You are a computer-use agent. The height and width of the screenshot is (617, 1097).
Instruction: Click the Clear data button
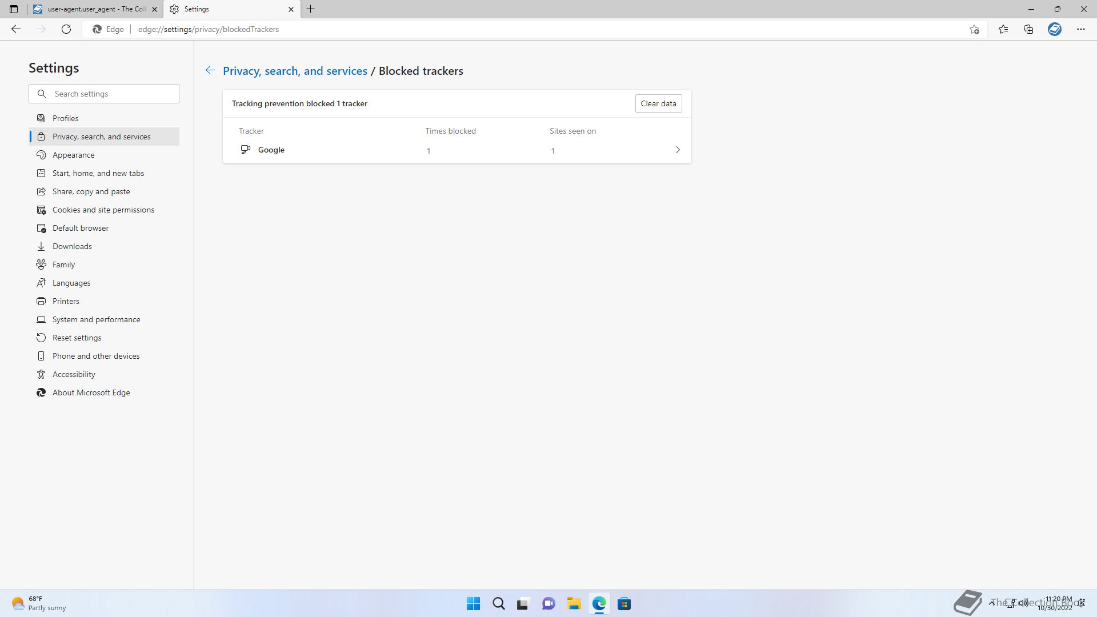pyautogui.click(x=658, y=103)
